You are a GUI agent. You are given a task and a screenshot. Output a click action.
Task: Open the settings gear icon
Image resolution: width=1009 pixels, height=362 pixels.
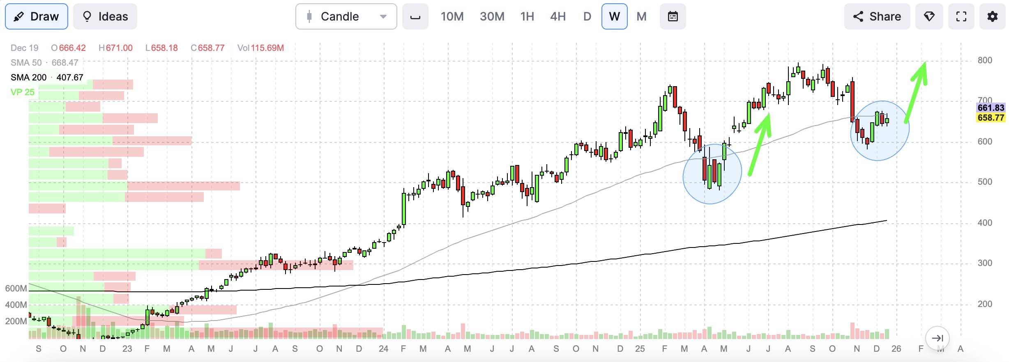tap(992, 16)
